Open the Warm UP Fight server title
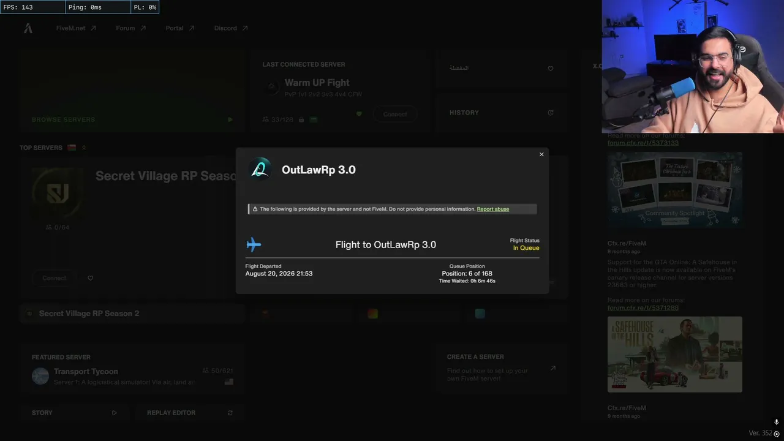Image resolution: width=784 pixels, height=441 pixels. (317, 83)
